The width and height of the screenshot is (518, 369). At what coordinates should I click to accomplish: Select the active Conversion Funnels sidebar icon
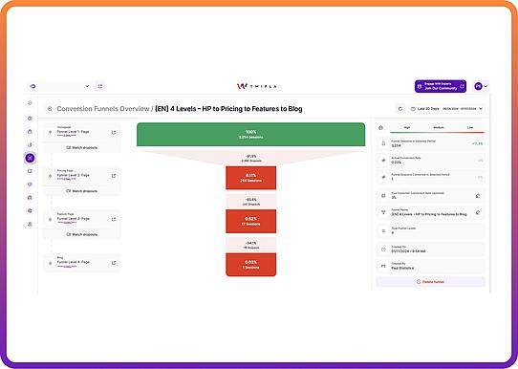tap(30, 158)
